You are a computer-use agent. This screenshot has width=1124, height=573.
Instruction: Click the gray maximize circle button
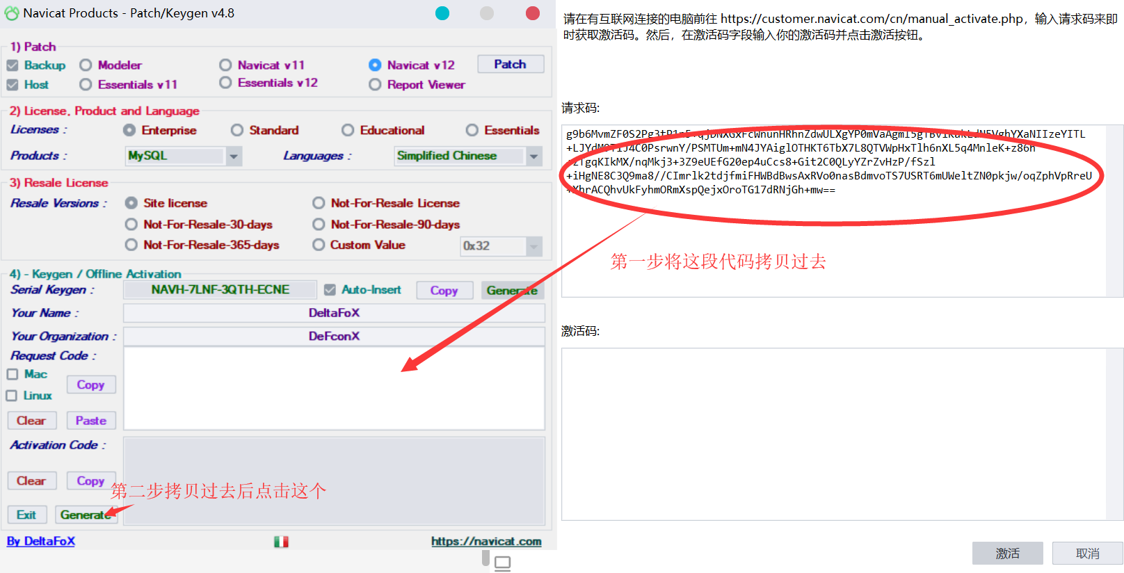pos(487,13)
